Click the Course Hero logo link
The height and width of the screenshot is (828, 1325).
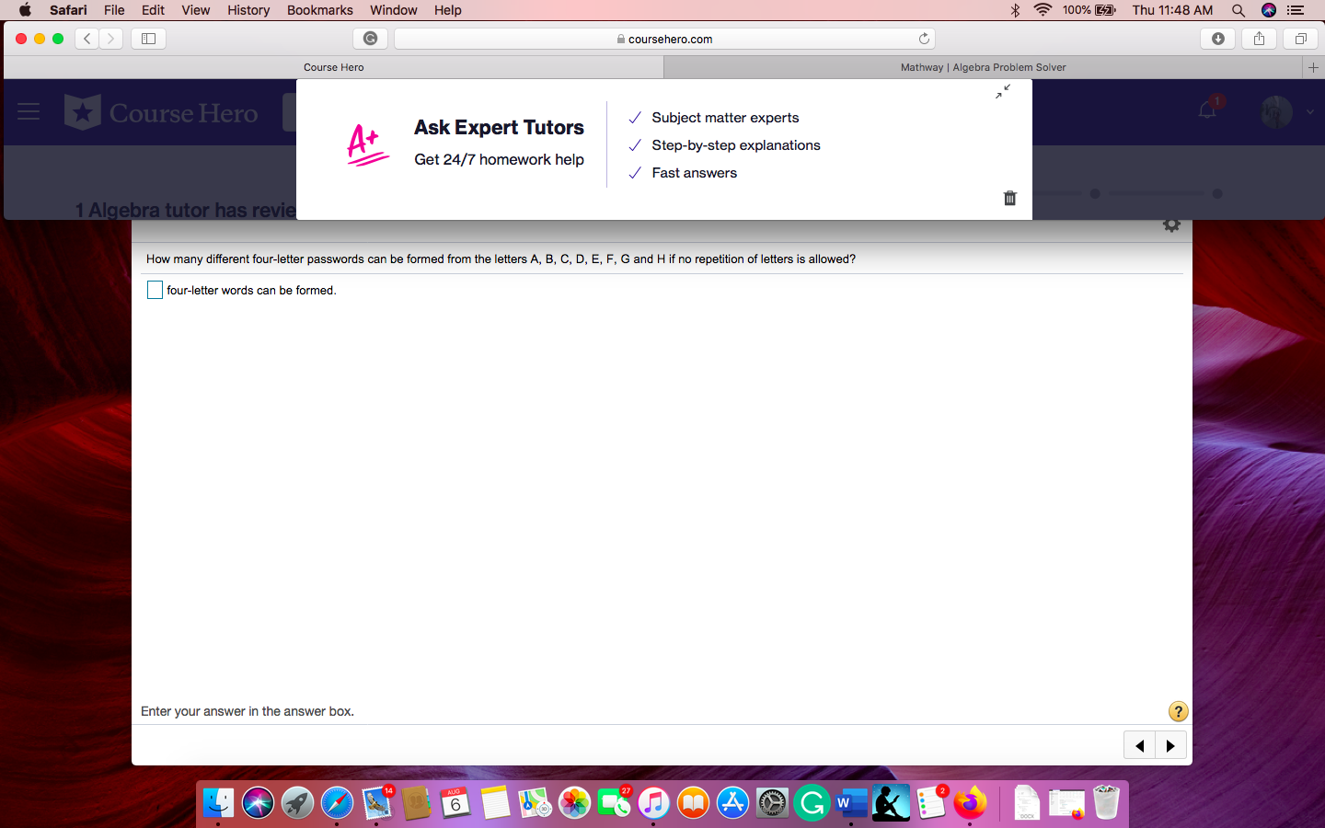click(162, 112)
